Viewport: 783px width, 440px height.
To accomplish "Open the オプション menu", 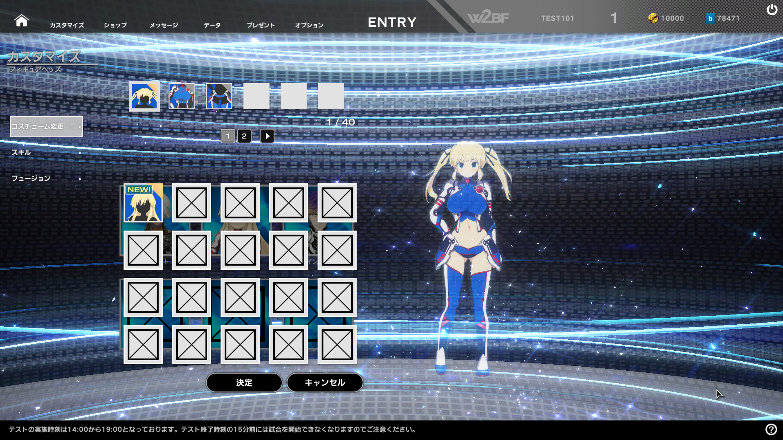I will tap(309, 25).
